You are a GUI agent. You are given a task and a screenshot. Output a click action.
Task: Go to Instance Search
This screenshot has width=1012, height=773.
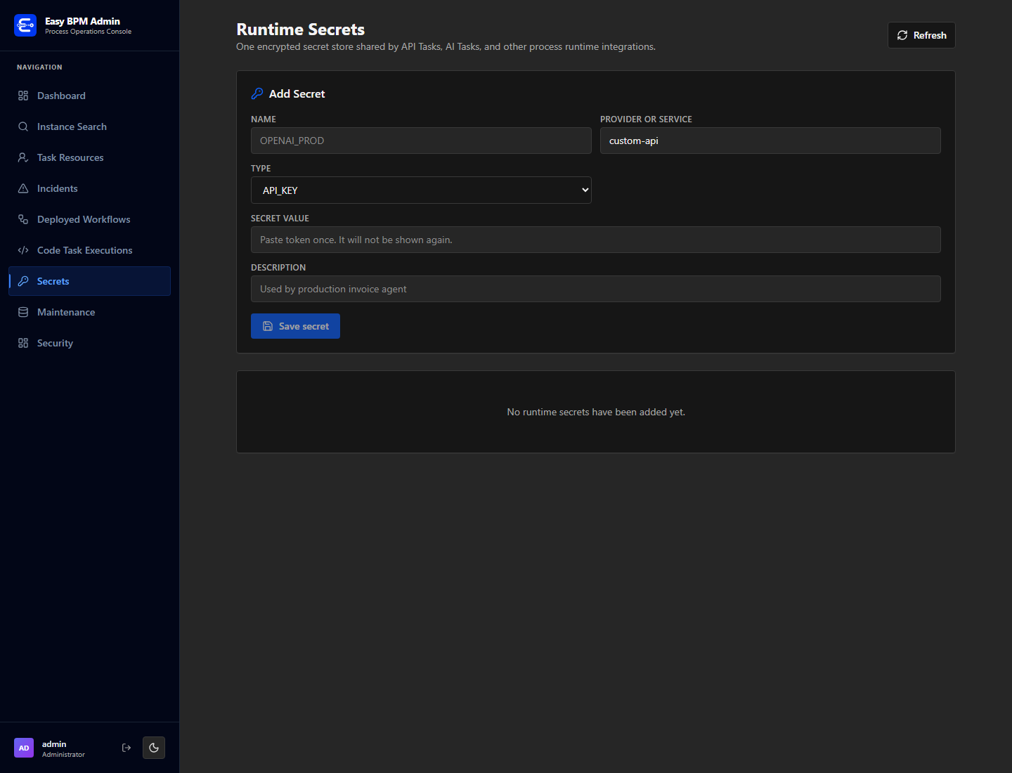point(89,126)
